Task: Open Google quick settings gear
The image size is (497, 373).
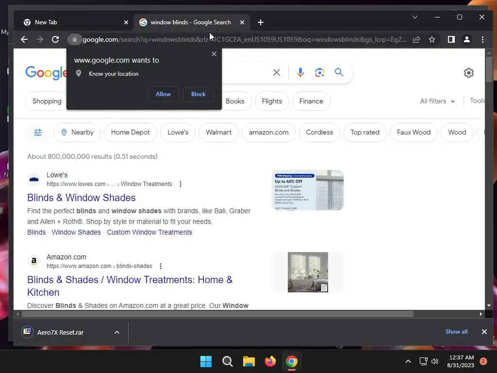Action: 469,73
